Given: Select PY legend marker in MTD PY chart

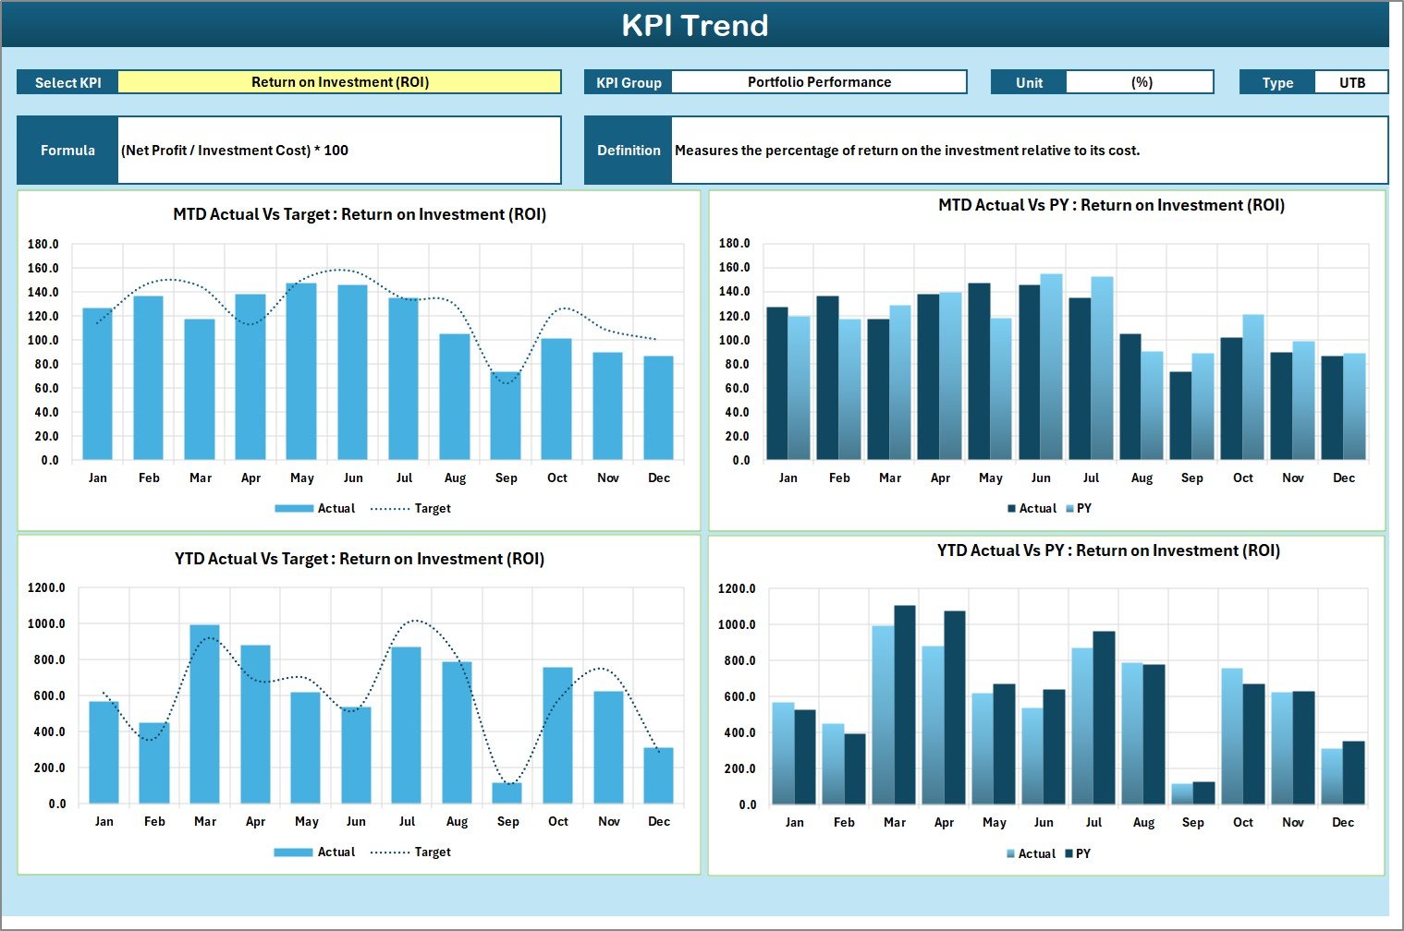Looking at the screenshot, I should pyautogui.click(x=1070, y=509).
